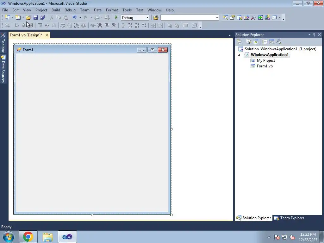Click View Code icon in Solution Explorer
This screenshot has width=324, height=243.
265,42
